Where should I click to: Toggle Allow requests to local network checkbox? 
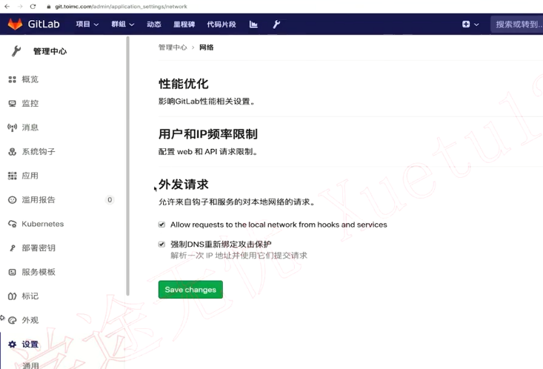pyautogui.click(x=161, y=225)
